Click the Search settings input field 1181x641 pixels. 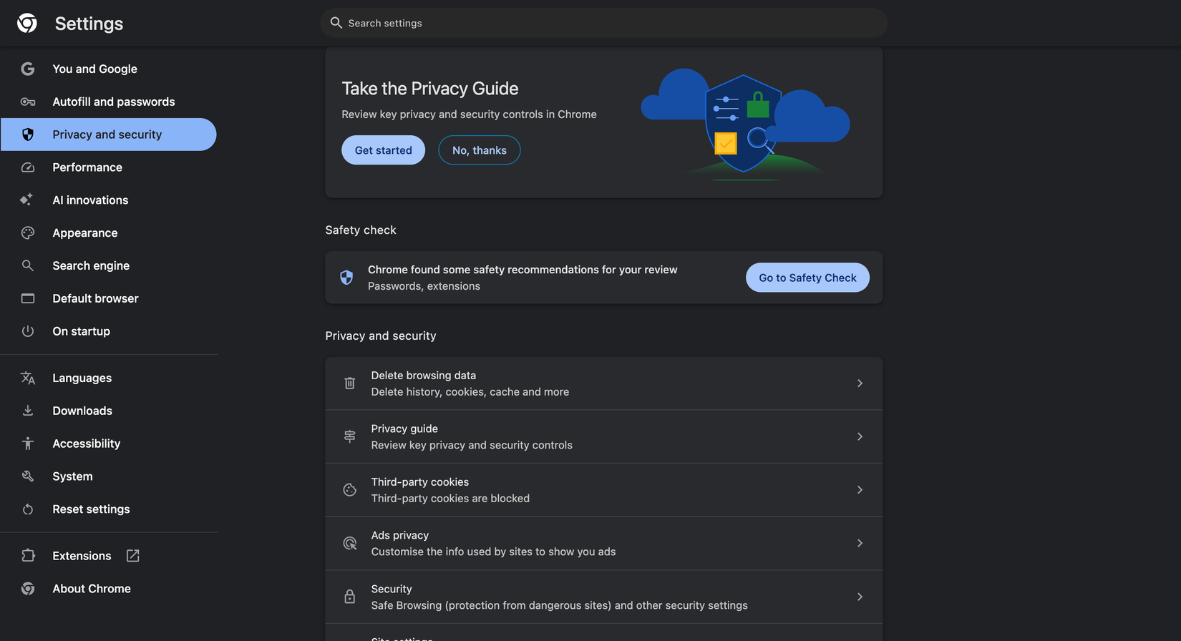pyautogui.click(x=603, y=22)
